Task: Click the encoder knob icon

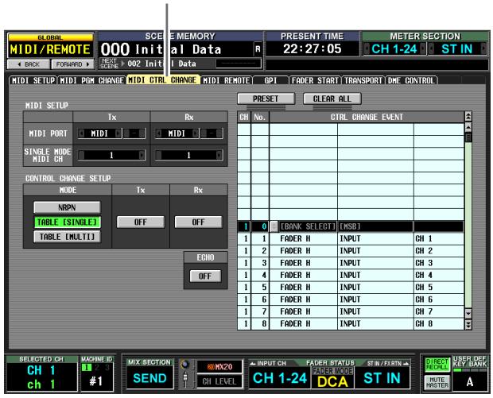Action: coord(184,365)
